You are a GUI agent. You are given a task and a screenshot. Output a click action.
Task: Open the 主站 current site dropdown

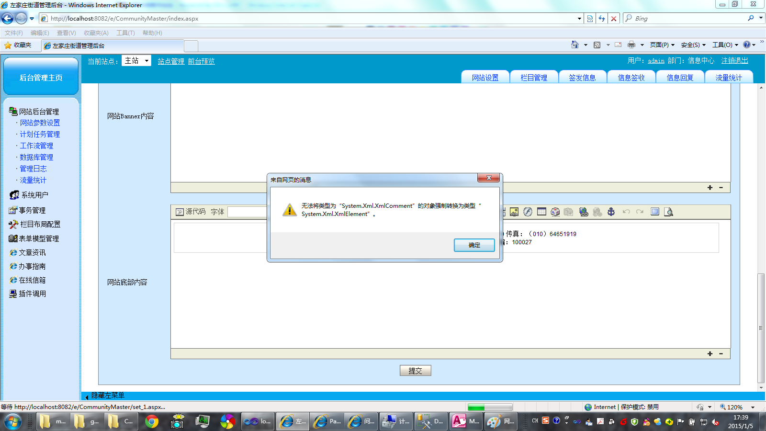(137, 61)
